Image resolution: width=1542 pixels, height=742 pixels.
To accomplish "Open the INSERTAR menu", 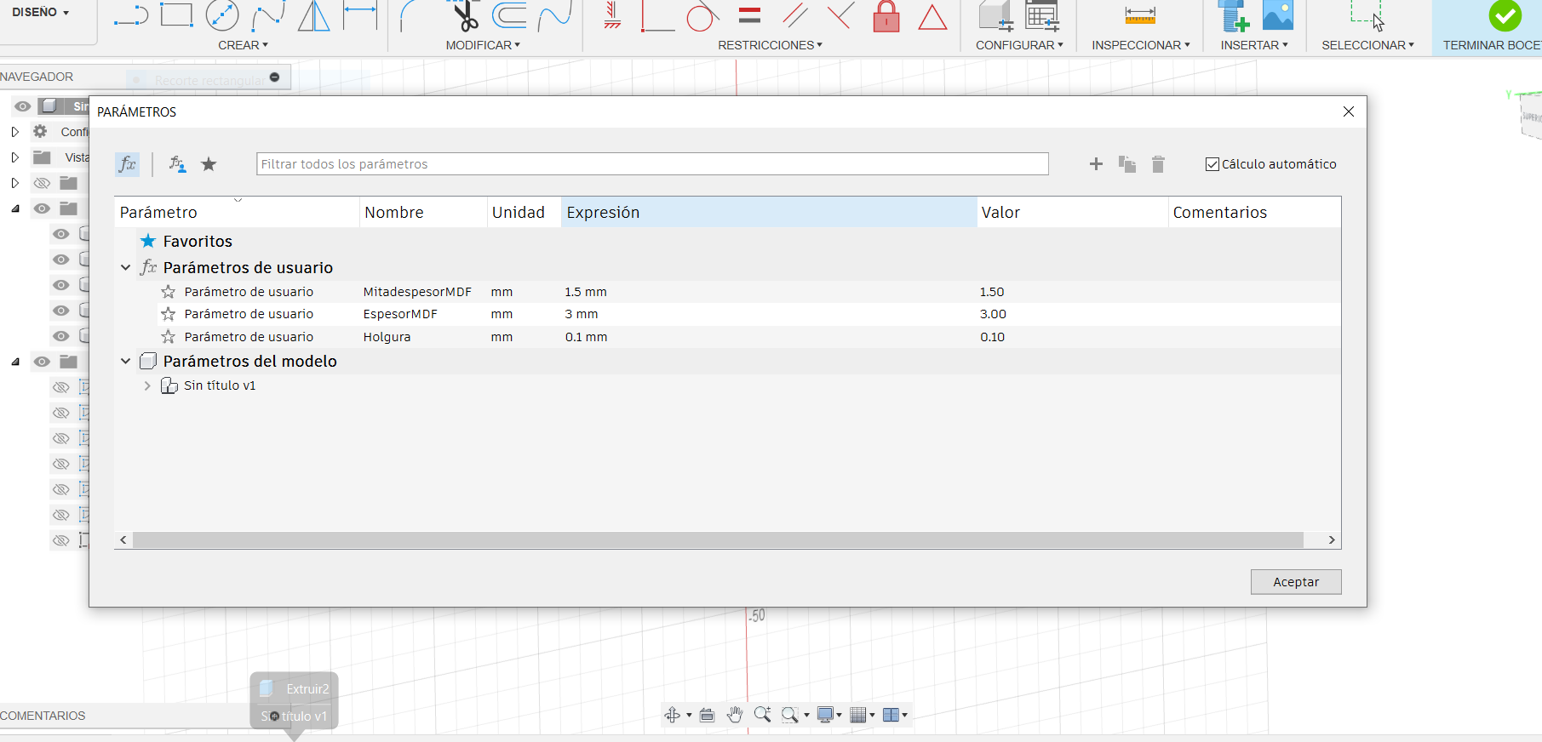I will (1254, 45).
